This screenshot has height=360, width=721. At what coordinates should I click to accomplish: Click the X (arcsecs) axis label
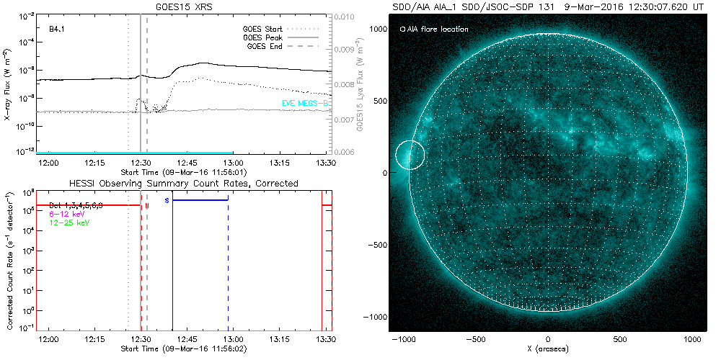click(x=549, y=349)
